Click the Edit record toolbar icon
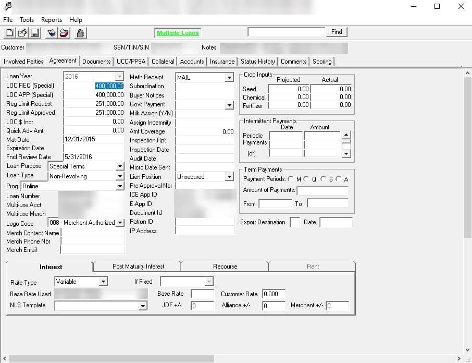The height and width of the screenshot is (363, 472). [22, 32]
